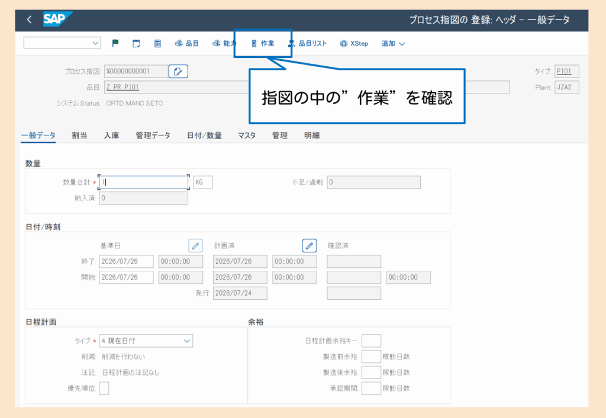Click the calculator cost icon
The image size is (606, 418).
(x=157, y=44)
